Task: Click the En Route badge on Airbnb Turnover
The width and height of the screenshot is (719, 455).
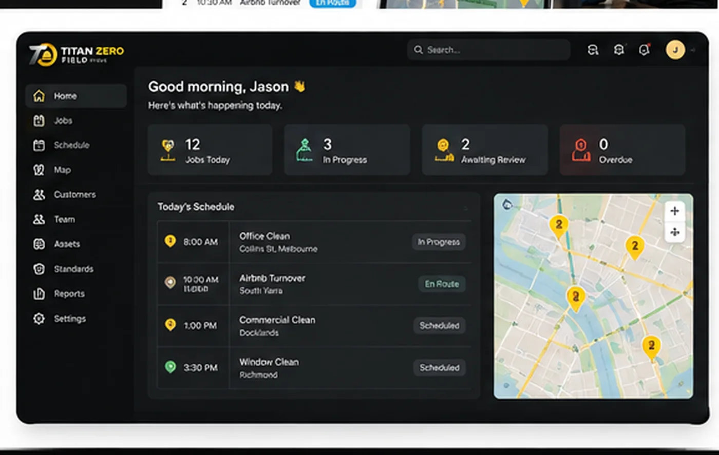Action: click(x=442, y=284)
